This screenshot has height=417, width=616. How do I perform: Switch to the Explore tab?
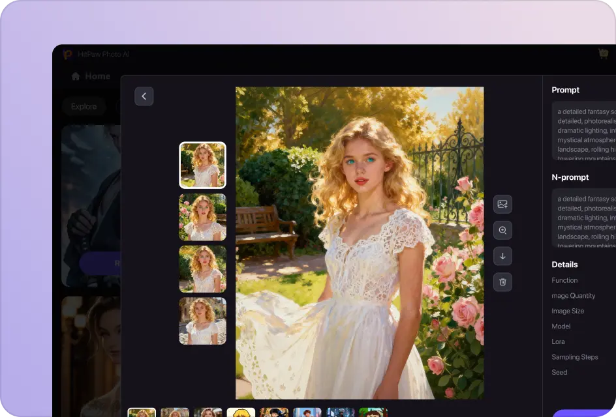point(84,106)
